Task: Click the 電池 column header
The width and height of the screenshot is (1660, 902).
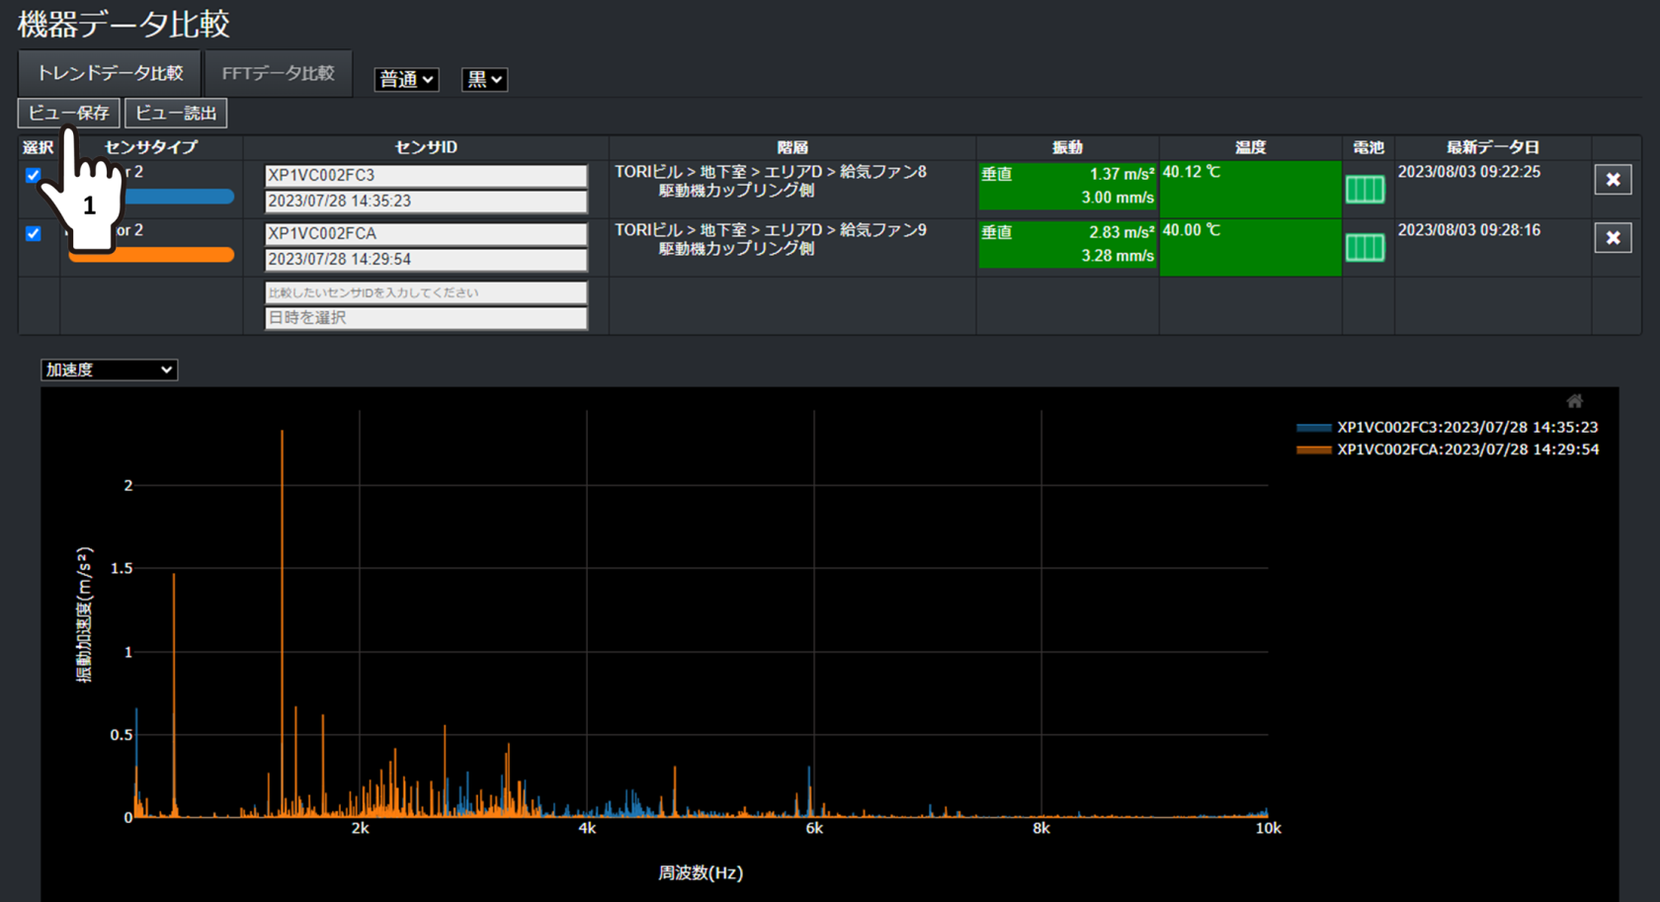Action: [1368, 147]
